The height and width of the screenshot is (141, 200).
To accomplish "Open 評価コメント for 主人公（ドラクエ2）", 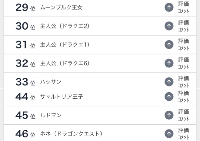I will point(183,26).
